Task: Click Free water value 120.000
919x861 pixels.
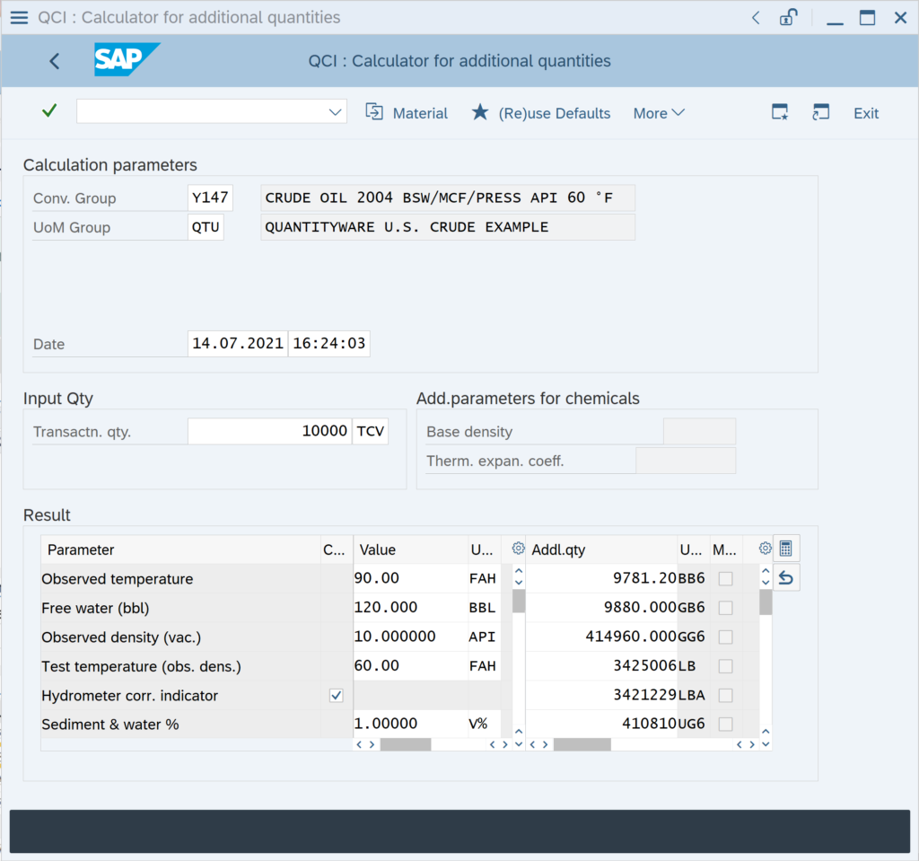Action: pos(410,608)
